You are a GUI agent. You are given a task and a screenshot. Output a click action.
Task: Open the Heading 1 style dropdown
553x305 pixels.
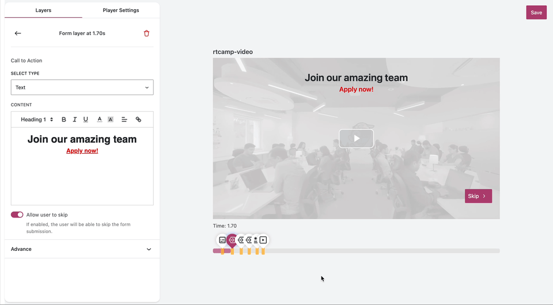(x=37, y=120)
